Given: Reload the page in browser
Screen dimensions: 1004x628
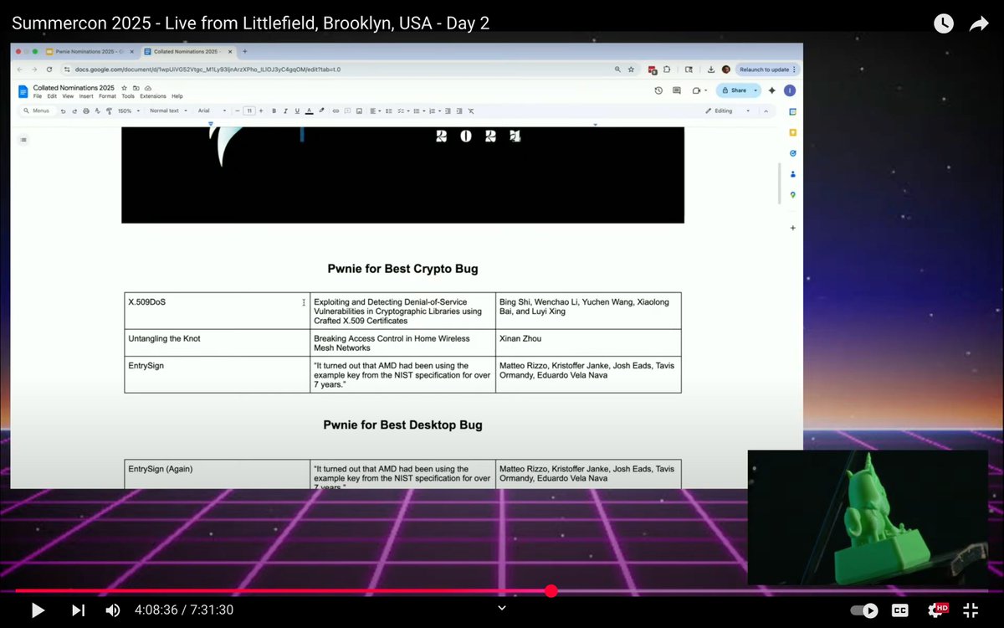Looking at the screenshot, I should [x=49, y=69].
